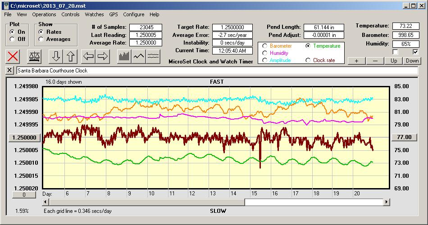The height and width of the screenshot is (225, 428).
Task: Click the plus button
Action: (x=356, y=61)
